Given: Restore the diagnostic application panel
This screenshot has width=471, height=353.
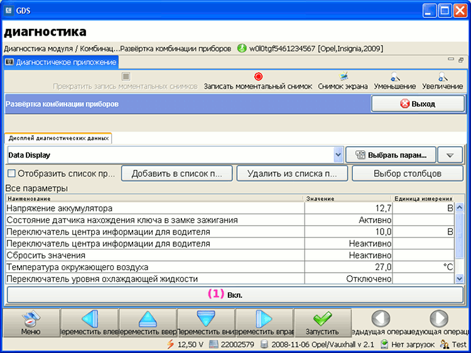Looking at the screenshot, I should [461, 60].
